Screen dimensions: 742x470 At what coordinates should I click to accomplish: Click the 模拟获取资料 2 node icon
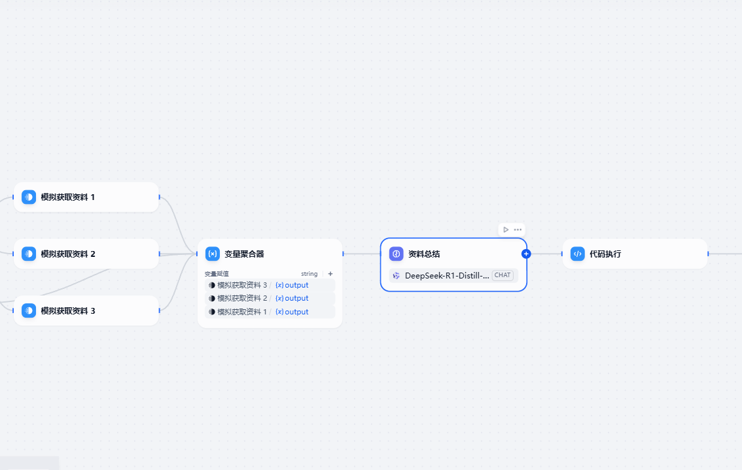[x=29, y=254]
